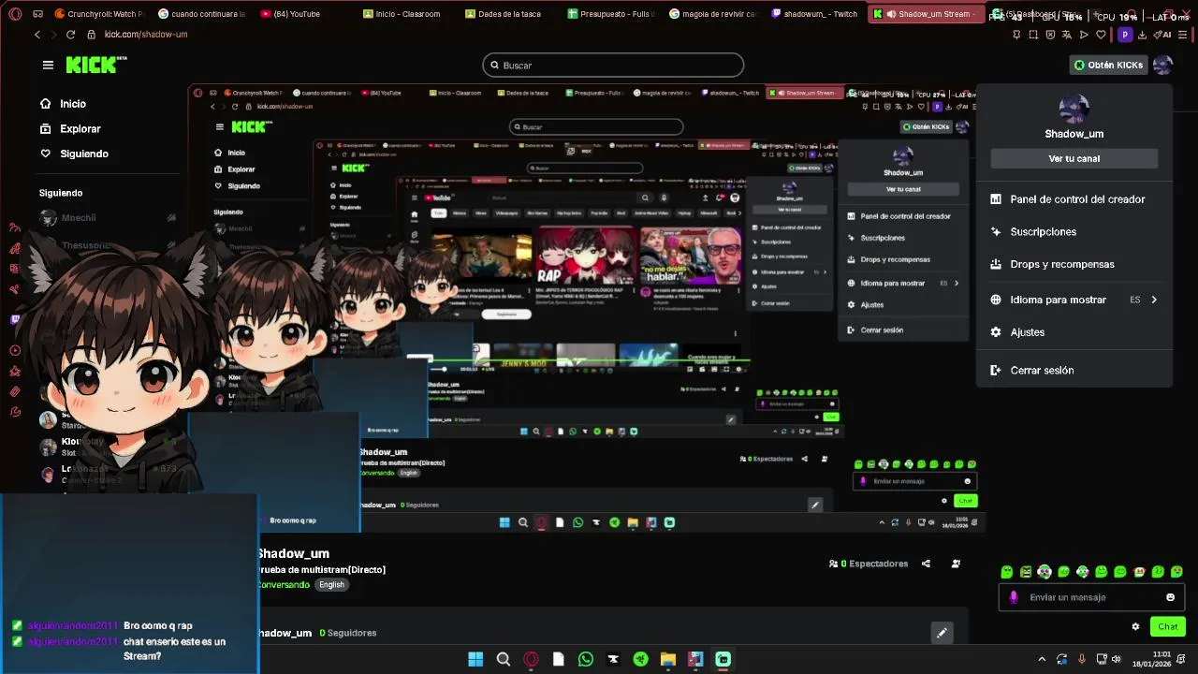Expand Idioma para mostrar submenu
Viewport: 1198px width, 674px height.
[1074, 300]
